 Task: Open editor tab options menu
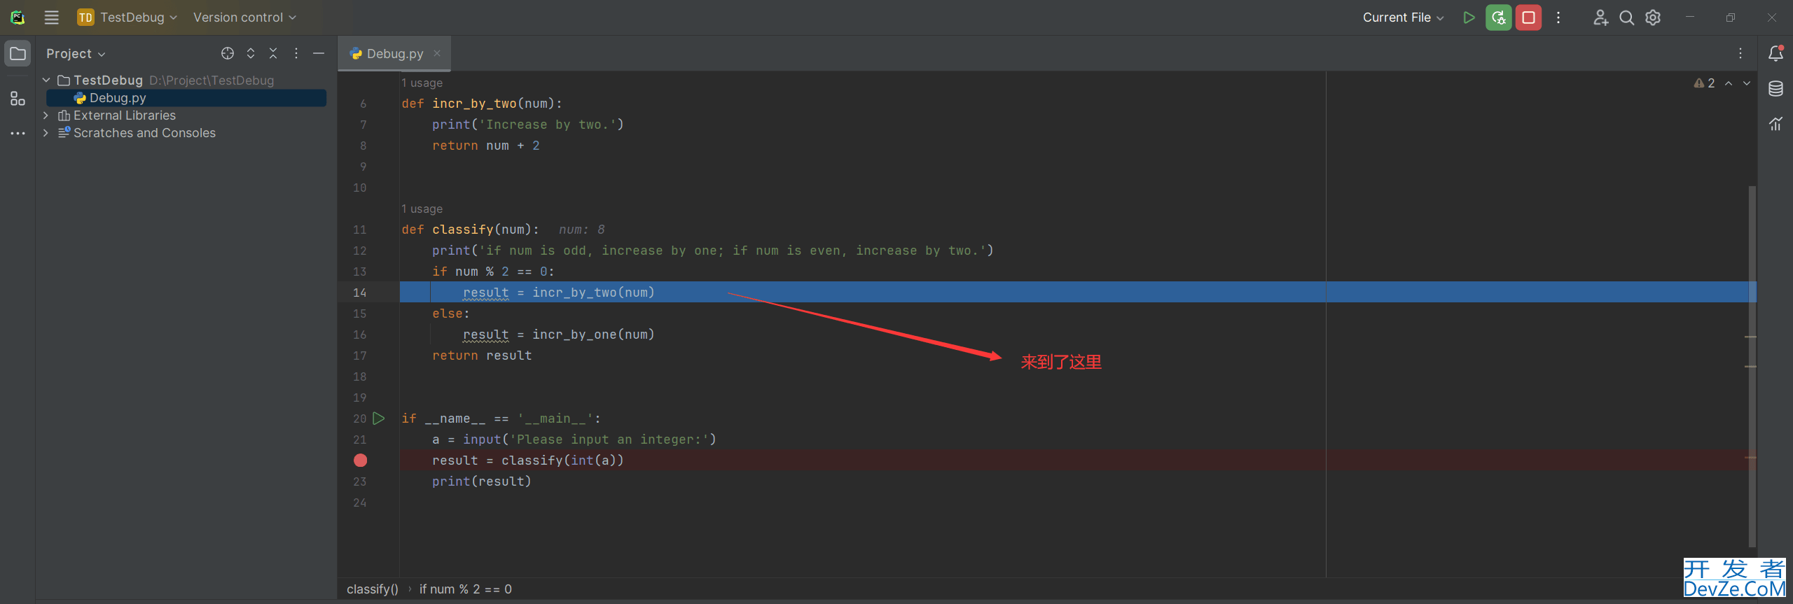pos(1740,54)
